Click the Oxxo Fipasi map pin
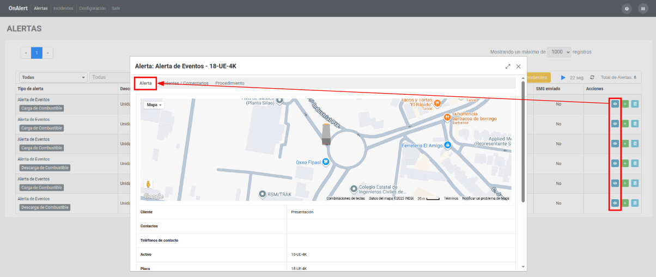Screen dimensions: 656x277 point(325,162)
